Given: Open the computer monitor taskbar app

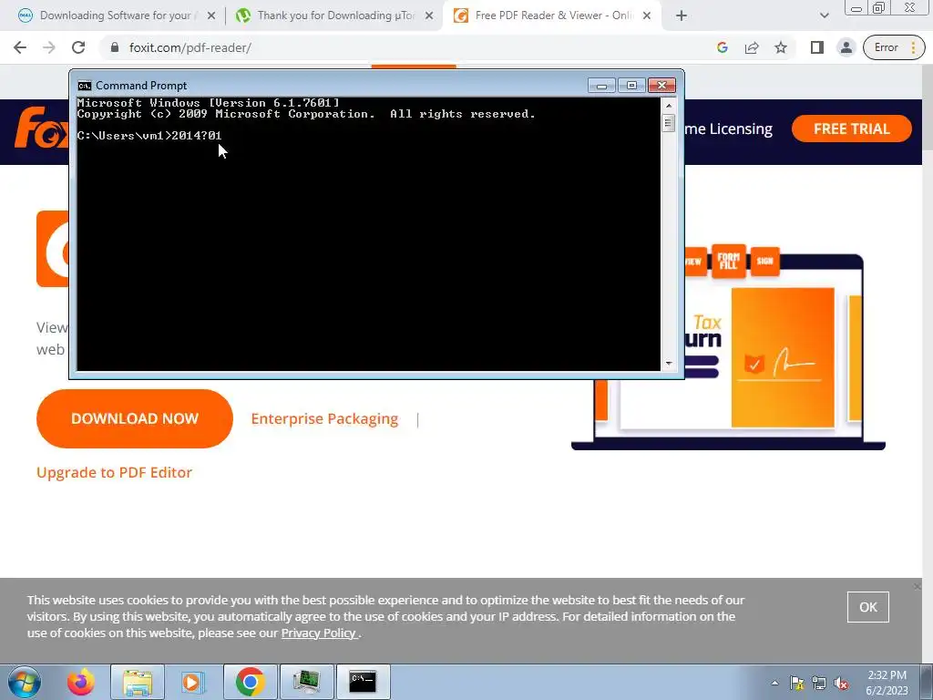Looking at the screenshot, I should (x=306, y=682).
